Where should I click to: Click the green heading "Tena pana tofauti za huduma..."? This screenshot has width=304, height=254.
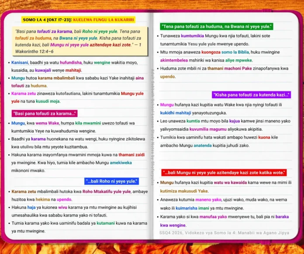pos(217,27)
